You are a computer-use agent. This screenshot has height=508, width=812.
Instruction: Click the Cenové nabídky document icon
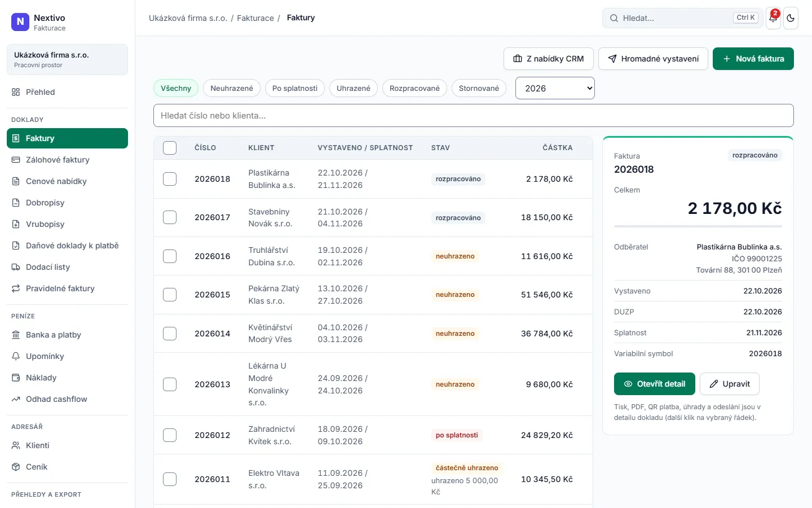(x=16, y=181)
